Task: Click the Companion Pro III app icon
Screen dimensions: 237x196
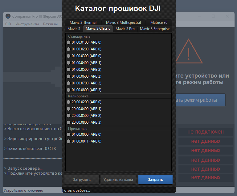Action: click(8, 16)
